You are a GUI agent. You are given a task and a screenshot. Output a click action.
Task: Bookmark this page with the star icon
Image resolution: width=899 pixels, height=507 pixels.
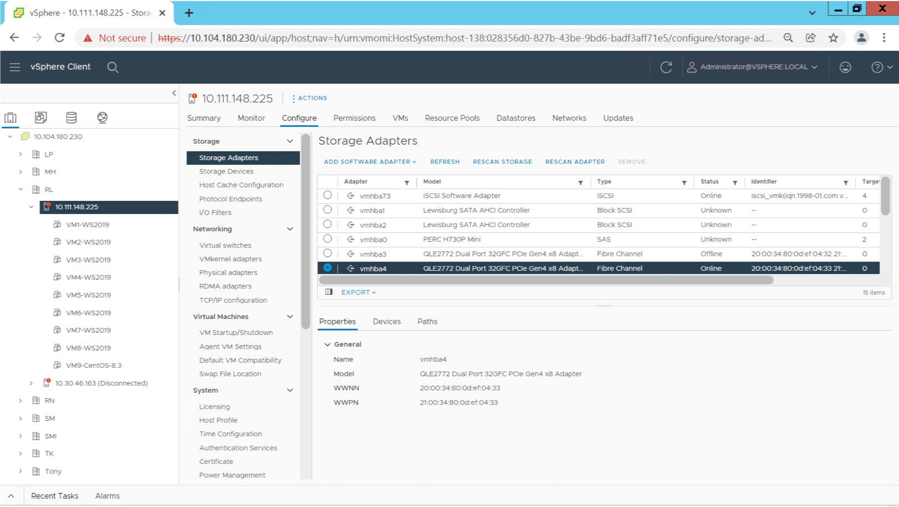833,38
